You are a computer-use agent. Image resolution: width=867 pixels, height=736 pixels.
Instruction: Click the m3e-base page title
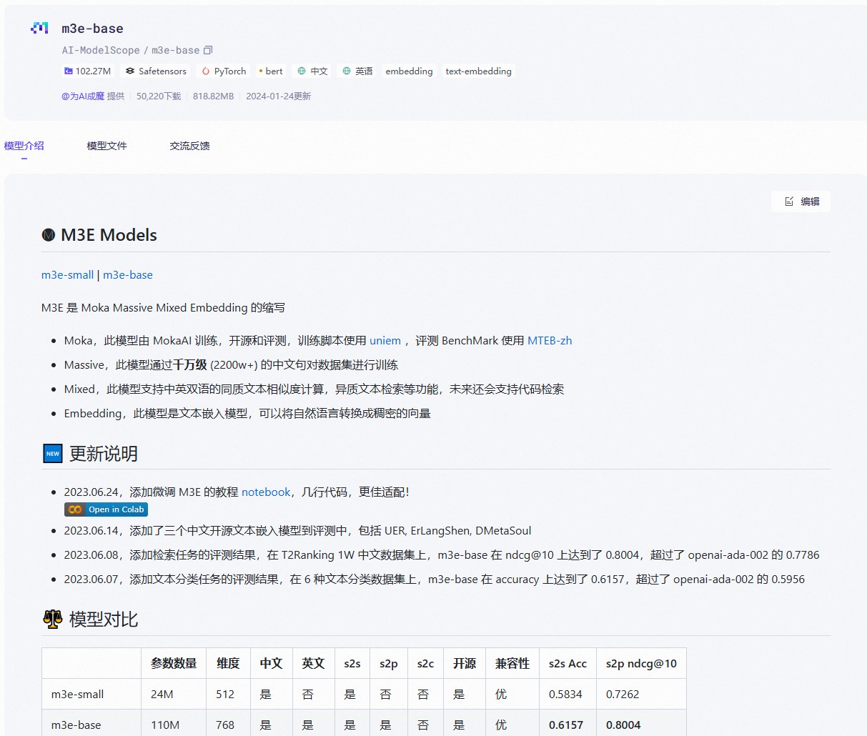(92, 29)
